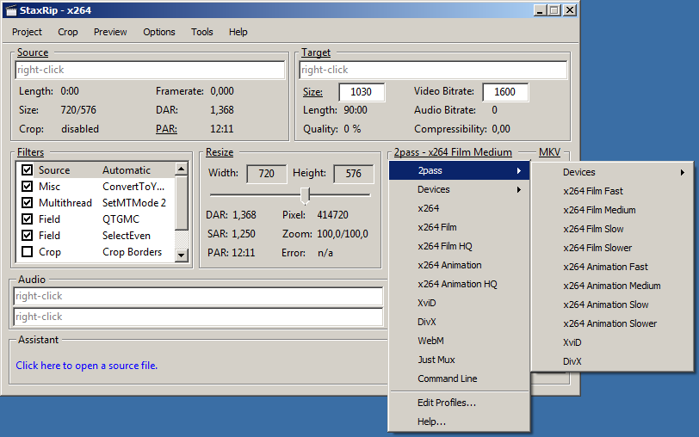Disable the Multithread filter checkbox
The height and width of the screenshot is (437, 699).
point(28,203)
